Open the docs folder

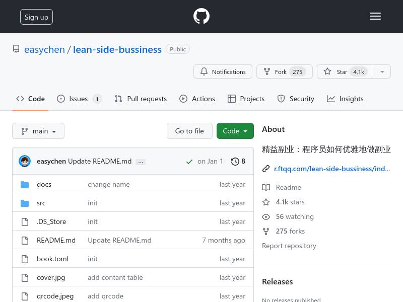(44, 184)
